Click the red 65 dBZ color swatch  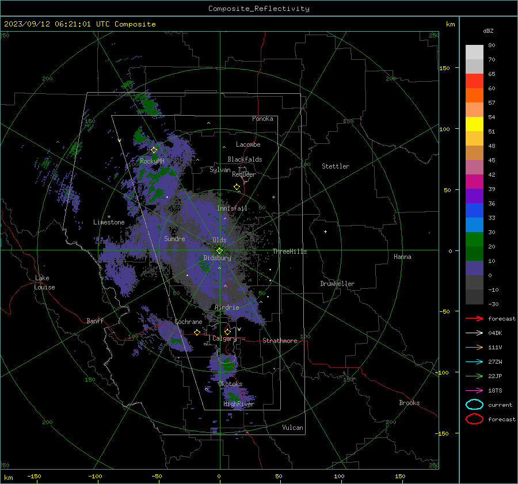click(474, 81)
